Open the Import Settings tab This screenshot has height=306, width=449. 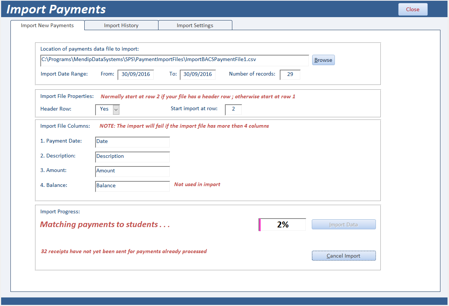click(x=195, y=25)
